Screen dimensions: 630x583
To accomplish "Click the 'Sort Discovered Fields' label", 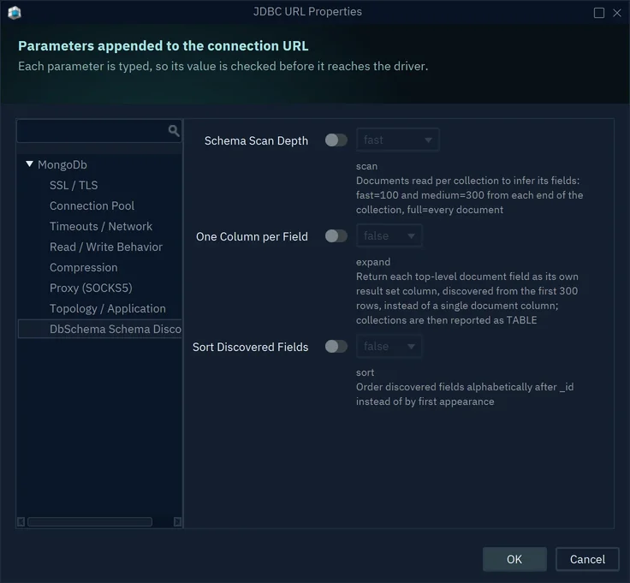I will click(x=250, y=348).
